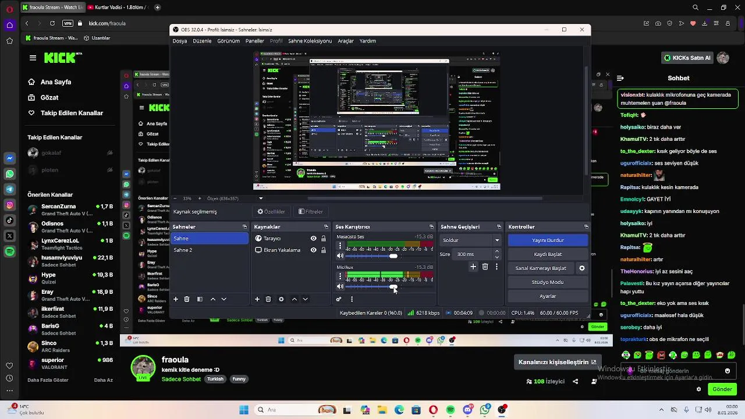Open audio mixer three-dot menu at bottom
The image size is (745, 419).
[352, 299]
